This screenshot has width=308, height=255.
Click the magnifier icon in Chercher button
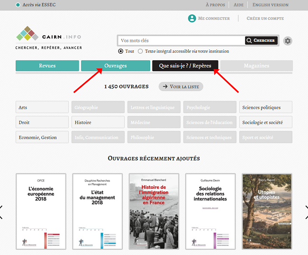coord(249,40)
